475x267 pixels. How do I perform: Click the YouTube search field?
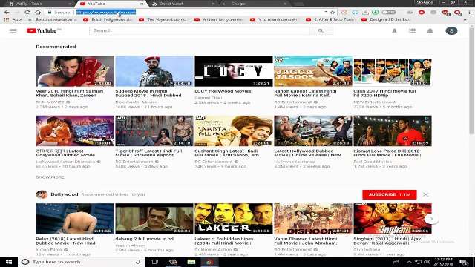coord(199,30)
